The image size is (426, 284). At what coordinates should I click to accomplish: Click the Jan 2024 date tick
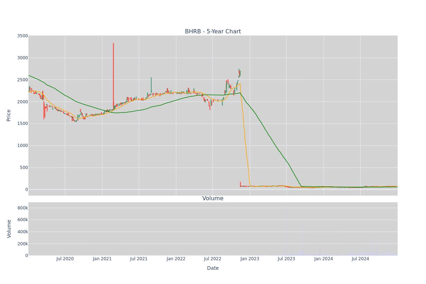(324, 259)
